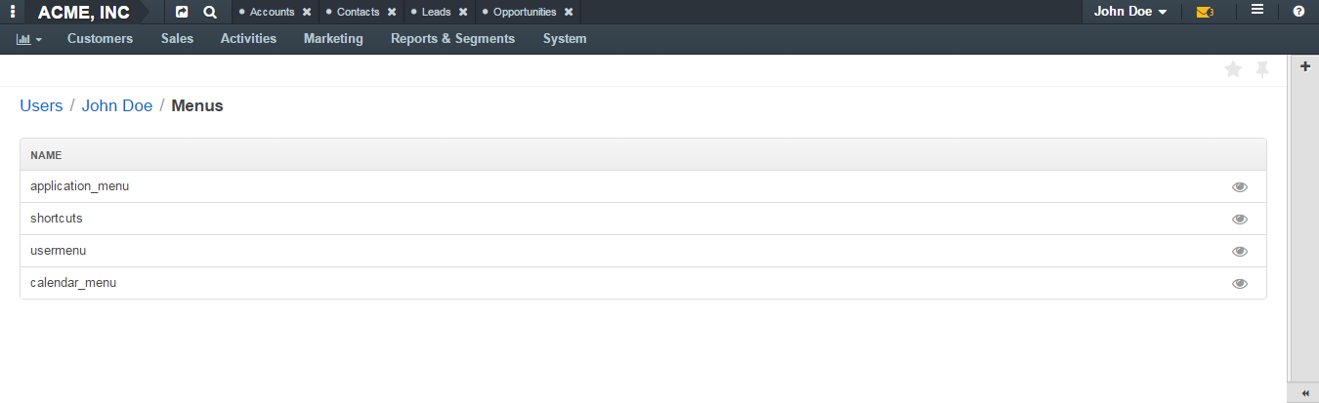
Task: Select the shortcuts row
Action: point(643,219)
